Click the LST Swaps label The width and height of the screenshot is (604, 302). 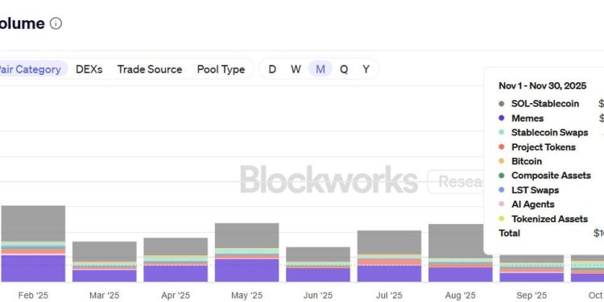(535, 190)
